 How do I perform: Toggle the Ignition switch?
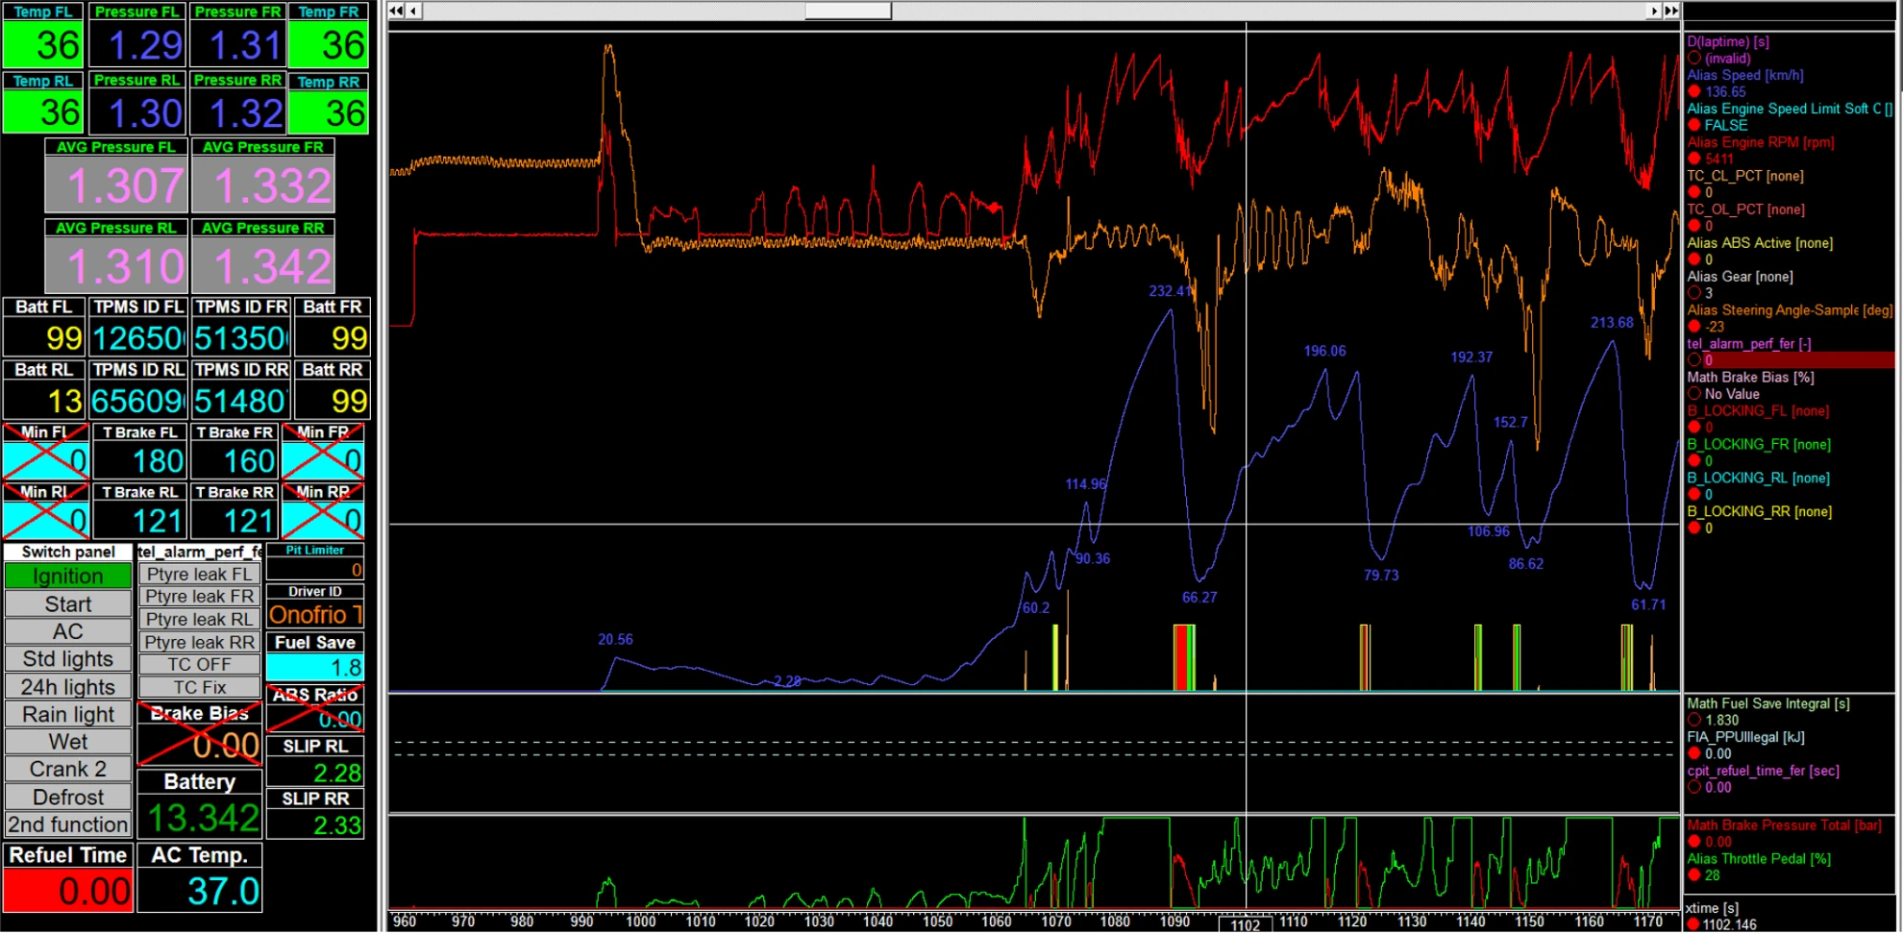[x=68, y=576]
